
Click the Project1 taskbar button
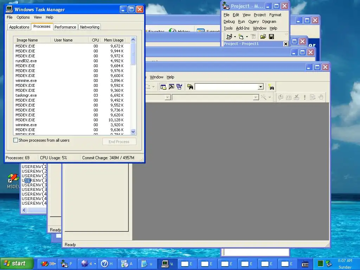67,264
